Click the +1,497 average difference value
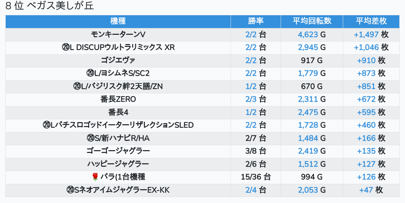This screenshot has height=203, width=405. coord(366,34)
